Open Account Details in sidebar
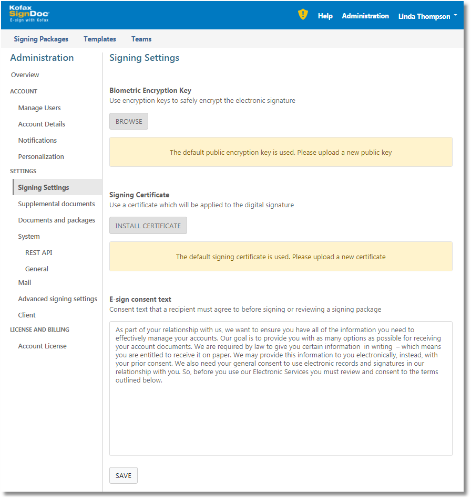 coord(42,124)
